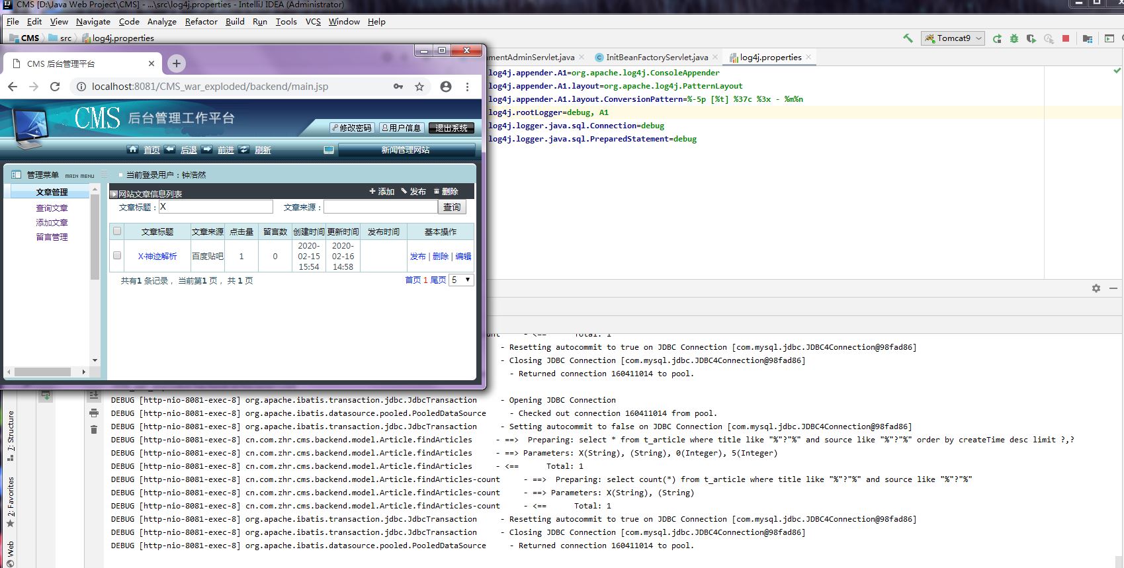Click the green Build hammer icon in IntelliJ

908,38
